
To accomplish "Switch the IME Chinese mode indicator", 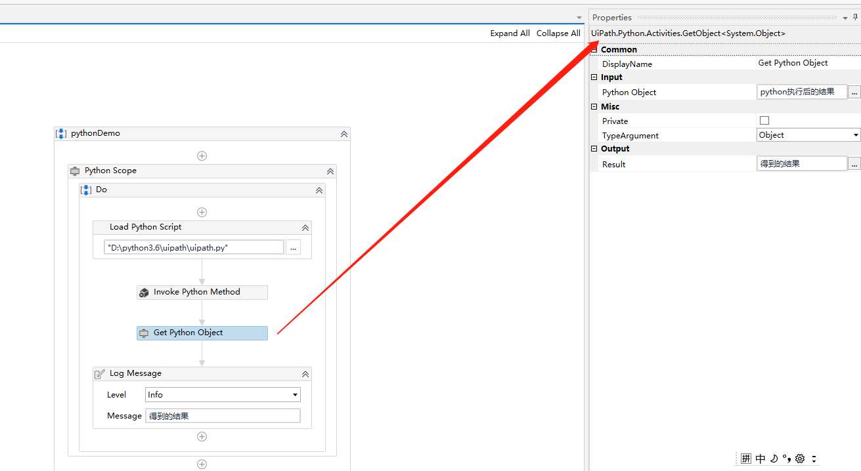I will (x=761, y=459).
